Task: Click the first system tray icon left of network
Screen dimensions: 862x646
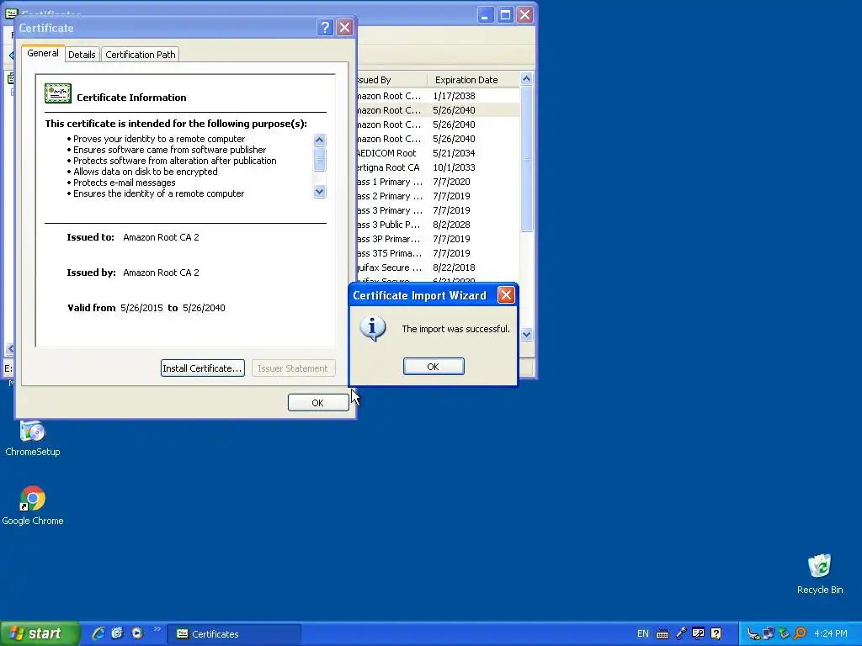Action: (x=753, y=634)
